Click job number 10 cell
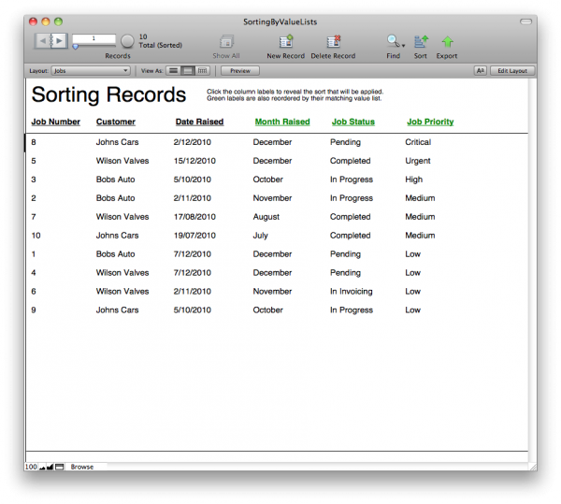This screenshot has width=561, height=504. [36, 236]
